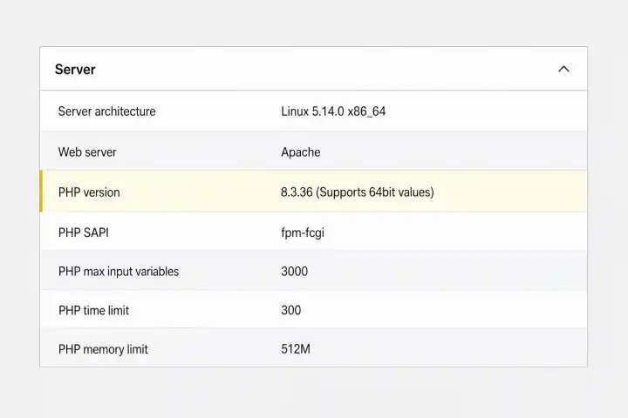This screenshot has height=418, width=628.
Task: Collapse the Server section chevron
Action: (x=563, y=69)
